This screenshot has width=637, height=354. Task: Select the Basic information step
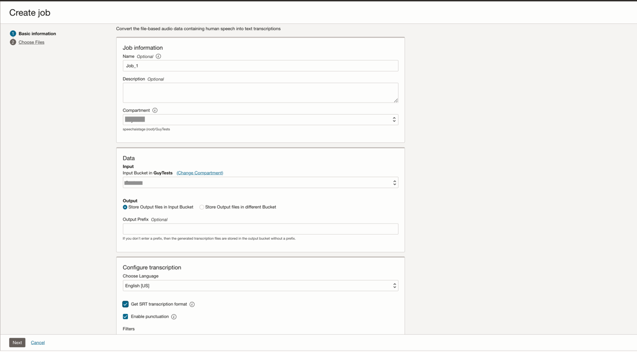pos(37,34)
